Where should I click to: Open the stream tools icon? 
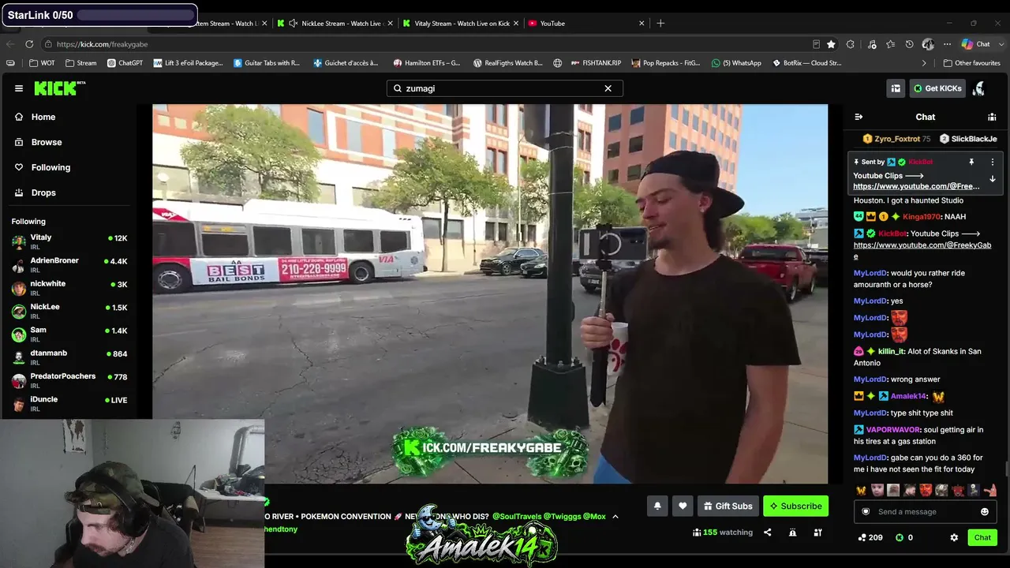[x=817, y=532]
